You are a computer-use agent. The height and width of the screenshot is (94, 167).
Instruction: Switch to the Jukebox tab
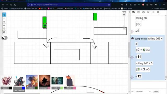(148, 12)
